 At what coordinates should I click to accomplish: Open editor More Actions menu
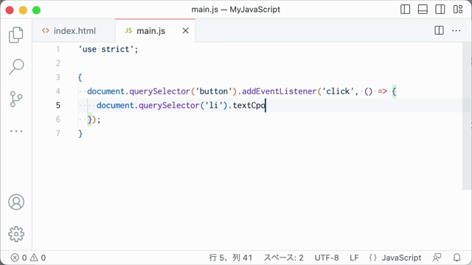pos(457,30)
